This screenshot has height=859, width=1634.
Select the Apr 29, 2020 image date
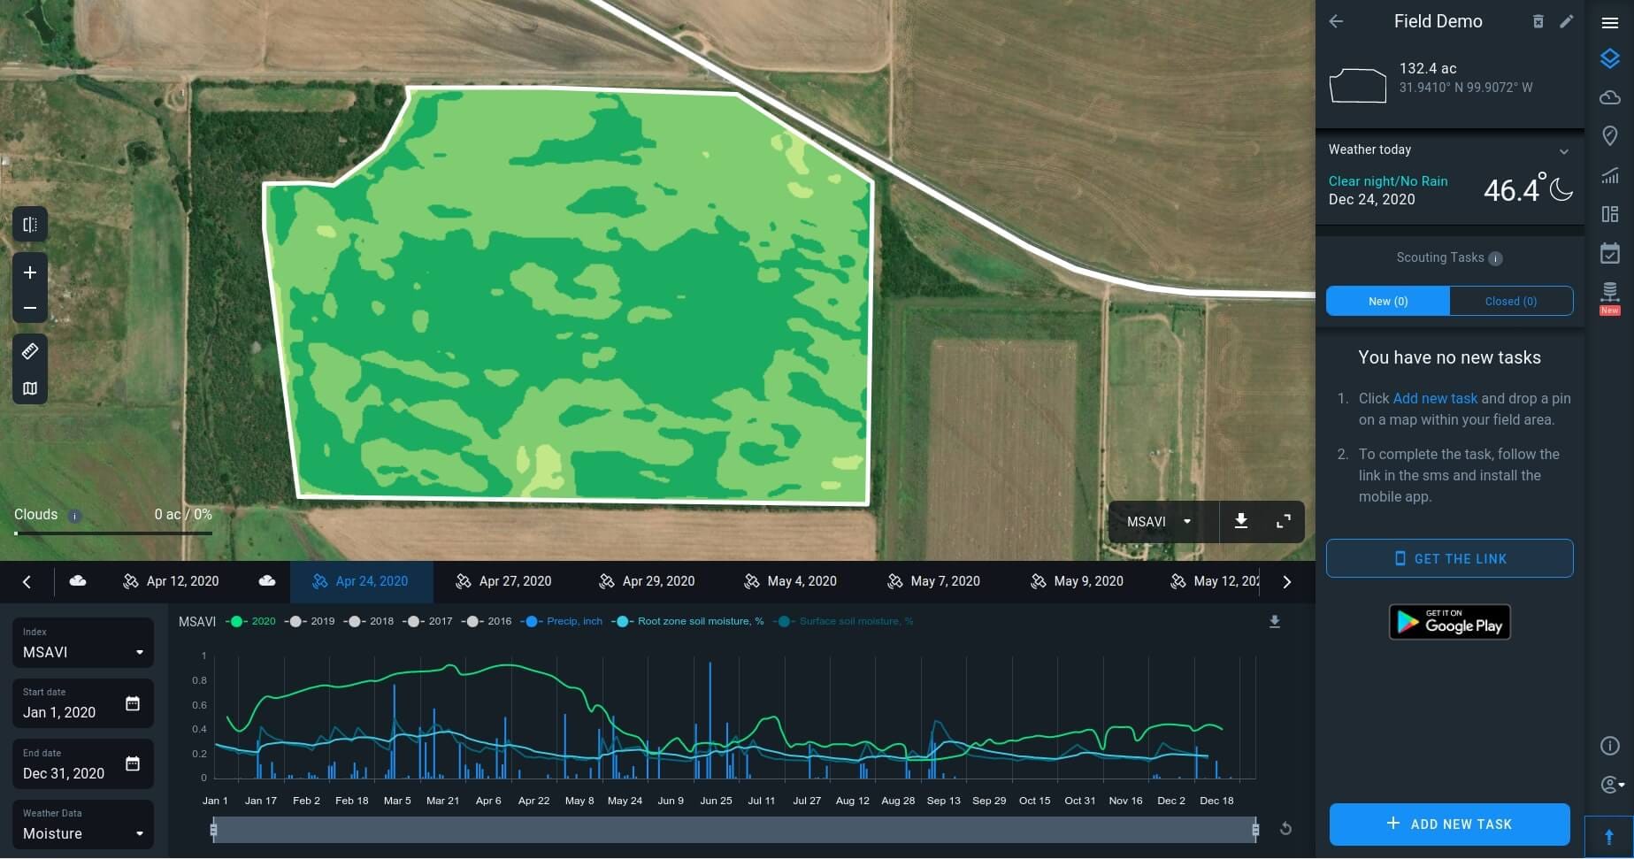pos(647,581)
